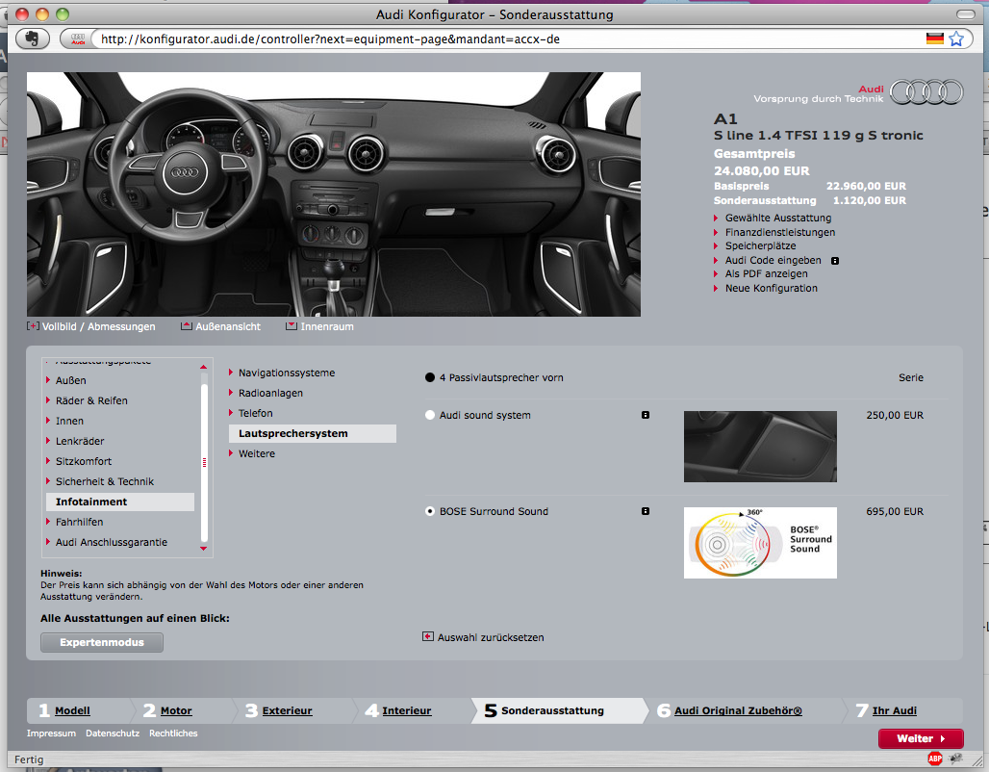The height and width of the screenshot is (772, 989).
Task: Click the icon right of Adblock Plus
Action: pos(956,759)
